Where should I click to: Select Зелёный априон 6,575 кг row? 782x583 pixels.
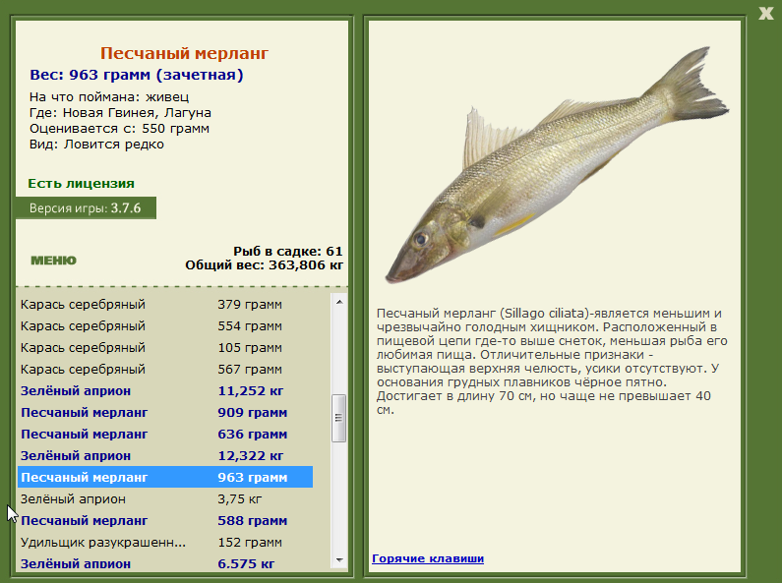tap(165, 563)
